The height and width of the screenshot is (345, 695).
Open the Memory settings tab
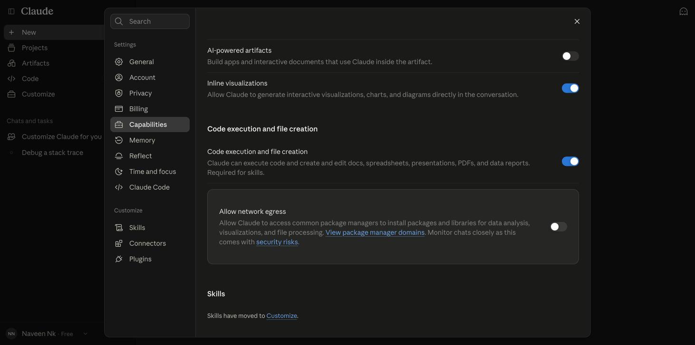pos(150,140)
